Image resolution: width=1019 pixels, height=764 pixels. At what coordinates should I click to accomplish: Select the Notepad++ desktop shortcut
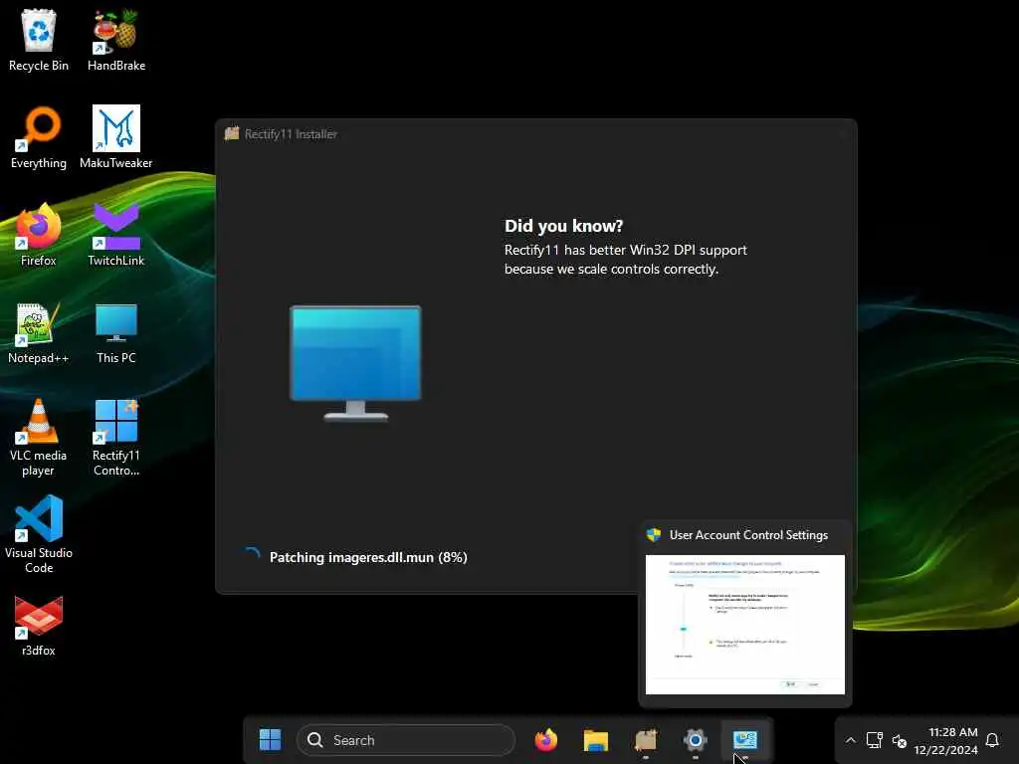pos(39,332)
